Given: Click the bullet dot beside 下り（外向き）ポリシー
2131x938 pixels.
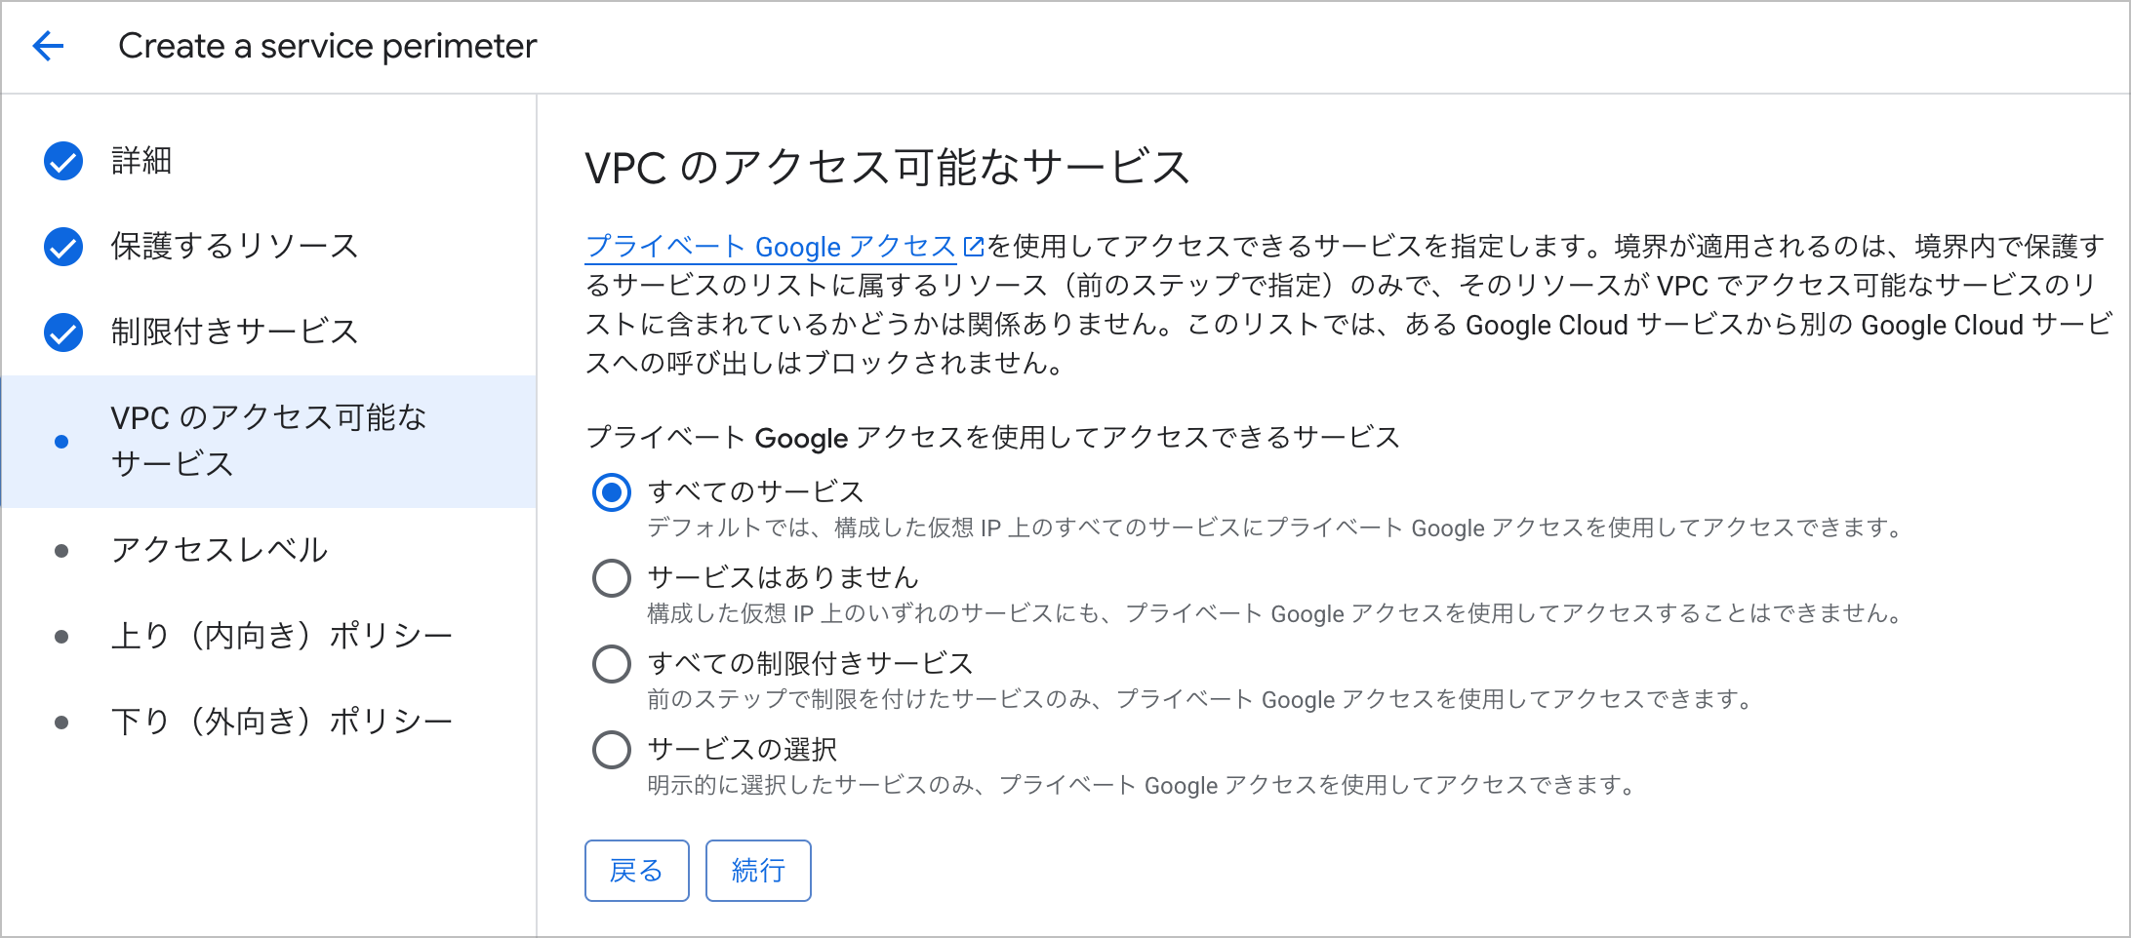Looking at the screenshot, I should tap(61, 723).
